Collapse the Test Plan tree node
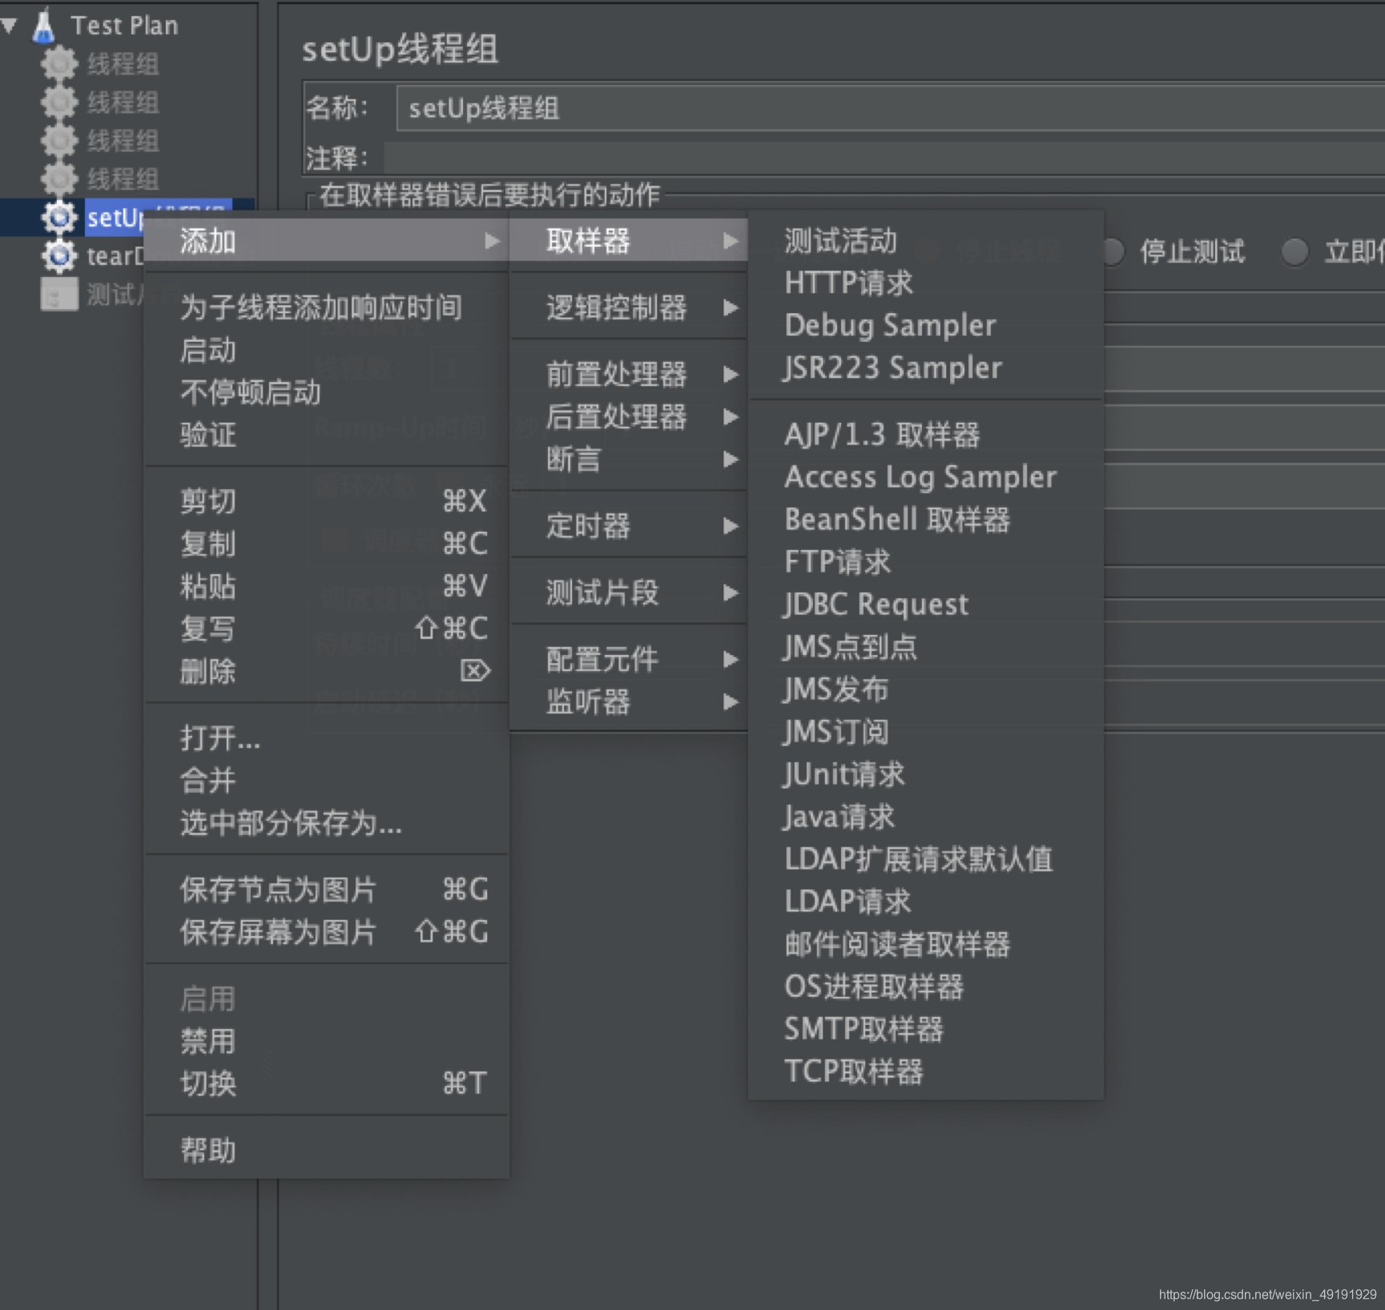The width and height of the screenshot is (1385, 1310). [x=10, y=26]
